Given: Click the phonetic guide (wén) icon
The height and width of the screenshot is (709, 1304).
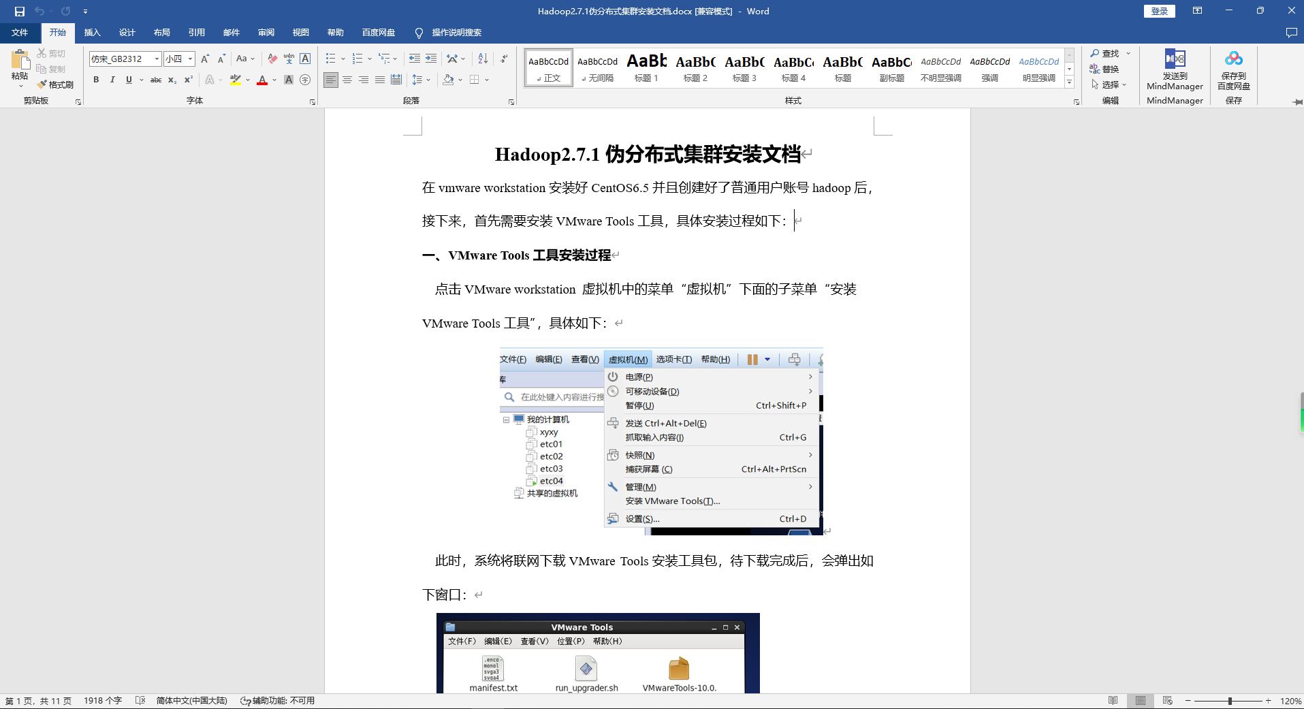Looking at the screenshot, I should click(289, 59).
